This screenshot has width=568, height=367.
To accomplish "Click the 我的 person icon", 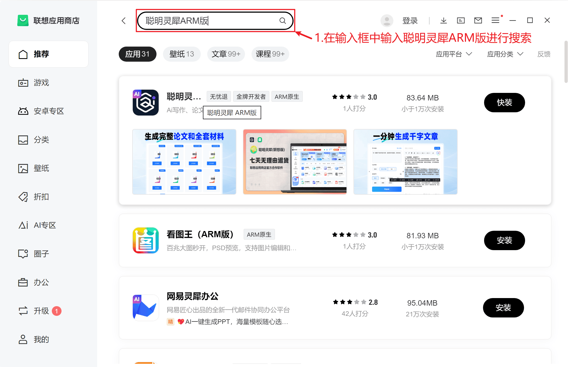I will pos(23,340).
